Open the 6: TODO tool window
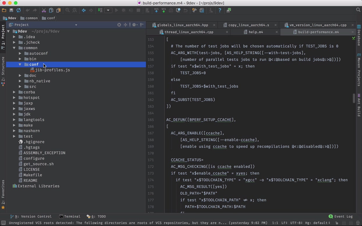Image resolution: width=362 pixels, height=226 pixels. [96, 216]
